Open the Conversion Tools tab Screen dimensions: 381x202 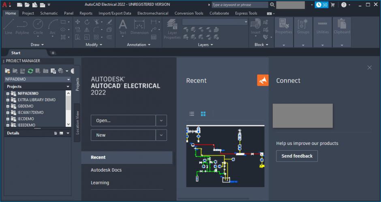[x=189, y=13]
